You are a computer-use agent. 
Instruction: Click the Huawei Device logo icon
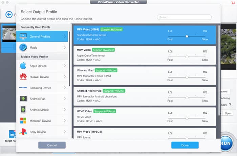(23, 76)
